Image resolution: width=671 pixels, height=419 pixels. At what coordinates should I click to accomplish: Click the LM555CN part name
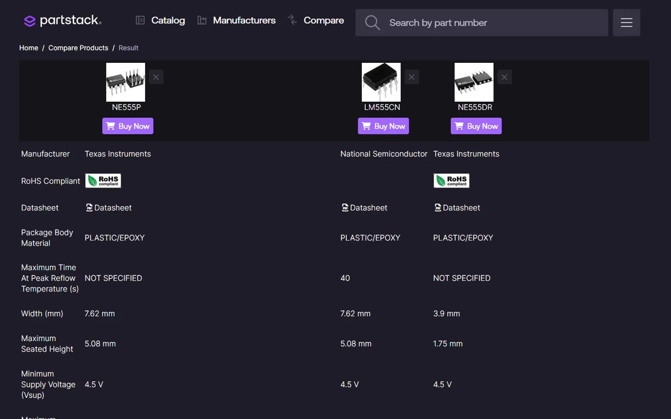[382, 107]
